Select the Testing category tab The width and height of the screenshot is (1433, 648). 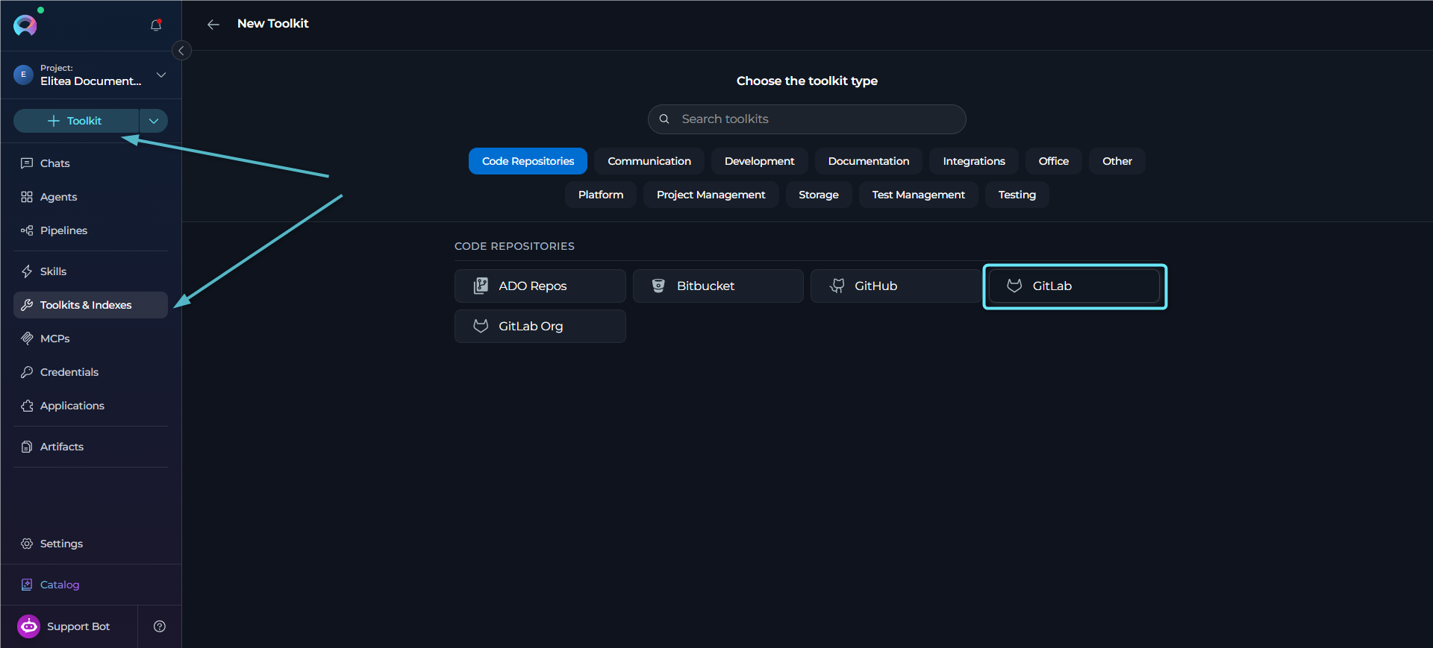coord(1017,195)
